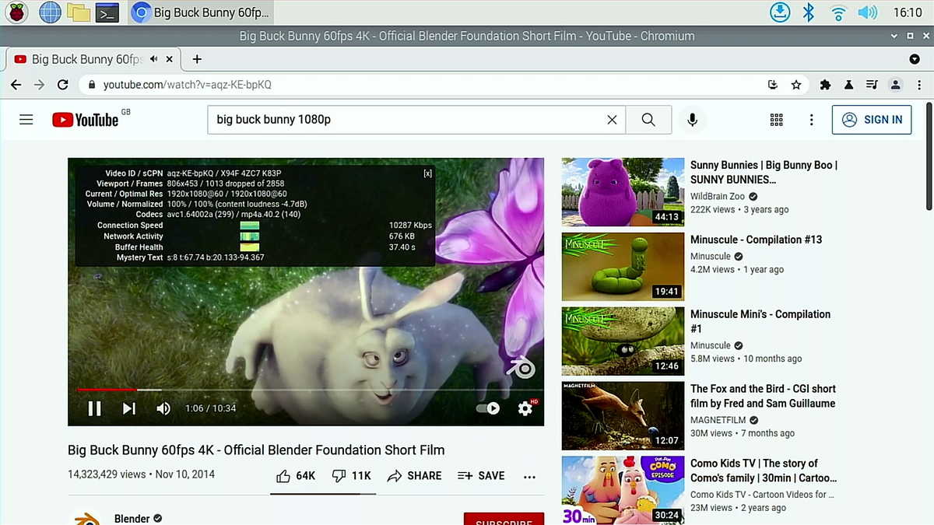
Task: Click the SHARE button
Action: click(415, 476)
